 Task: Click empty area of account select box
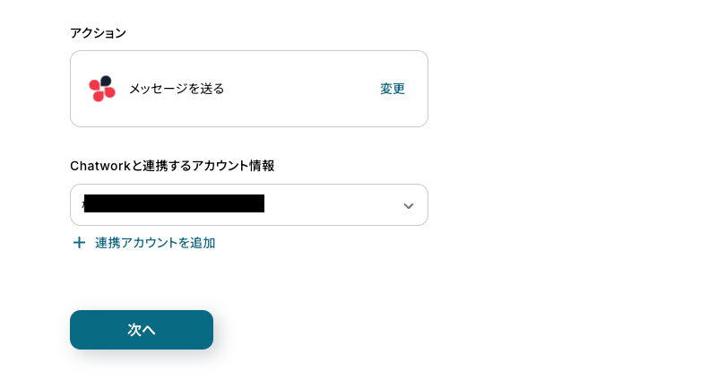point(330,205)
